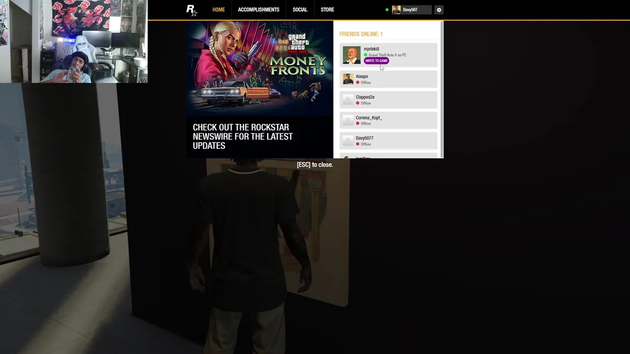Click Corinna_Kopf_'s placeholder avatar
This screenshot has width=630, height=354.
348,120
